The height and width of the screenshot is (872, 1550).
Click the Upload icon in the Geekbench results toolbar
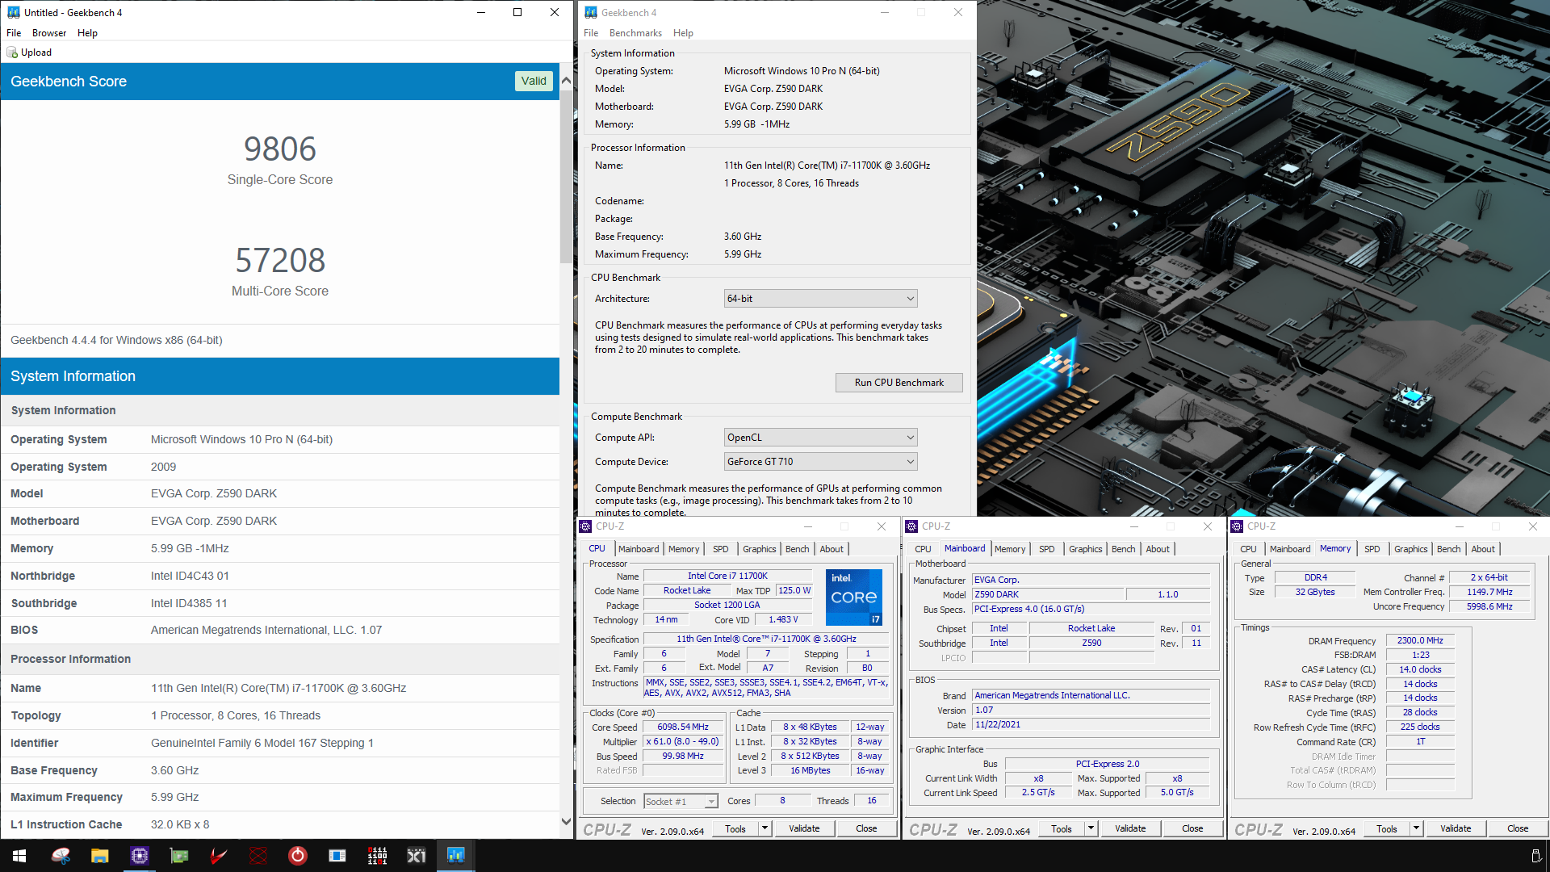pyautogui.click(x=12, y=52)
